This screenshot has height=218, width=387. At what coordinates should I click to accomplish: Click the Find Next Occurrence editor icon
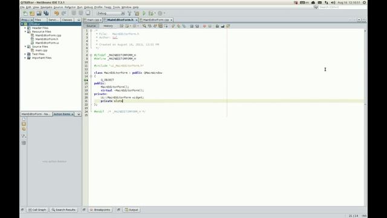tap(155, 26)
